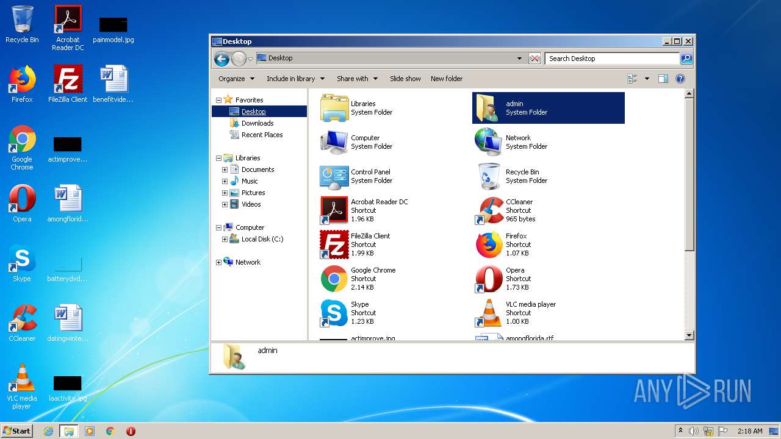Screen dimensions: 781x439
Task: Select Acrobat Reader DC desktop shortcut
Action: (68, 27)
